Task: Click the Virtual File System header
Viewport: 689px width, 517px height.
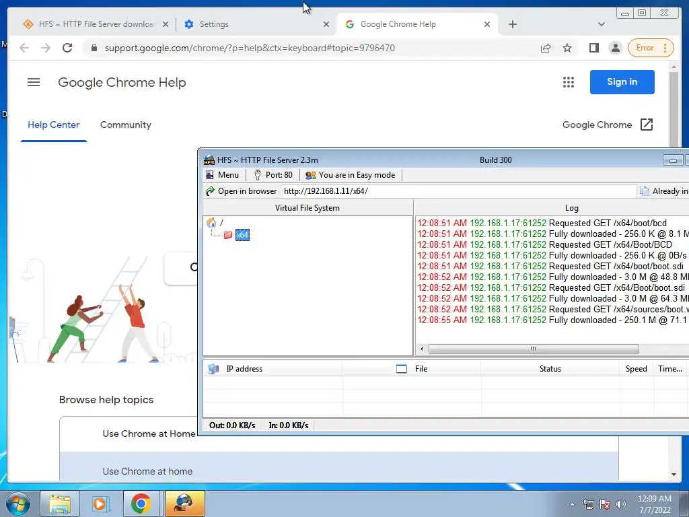Action: pyautogui.click(x=307, y=208)
